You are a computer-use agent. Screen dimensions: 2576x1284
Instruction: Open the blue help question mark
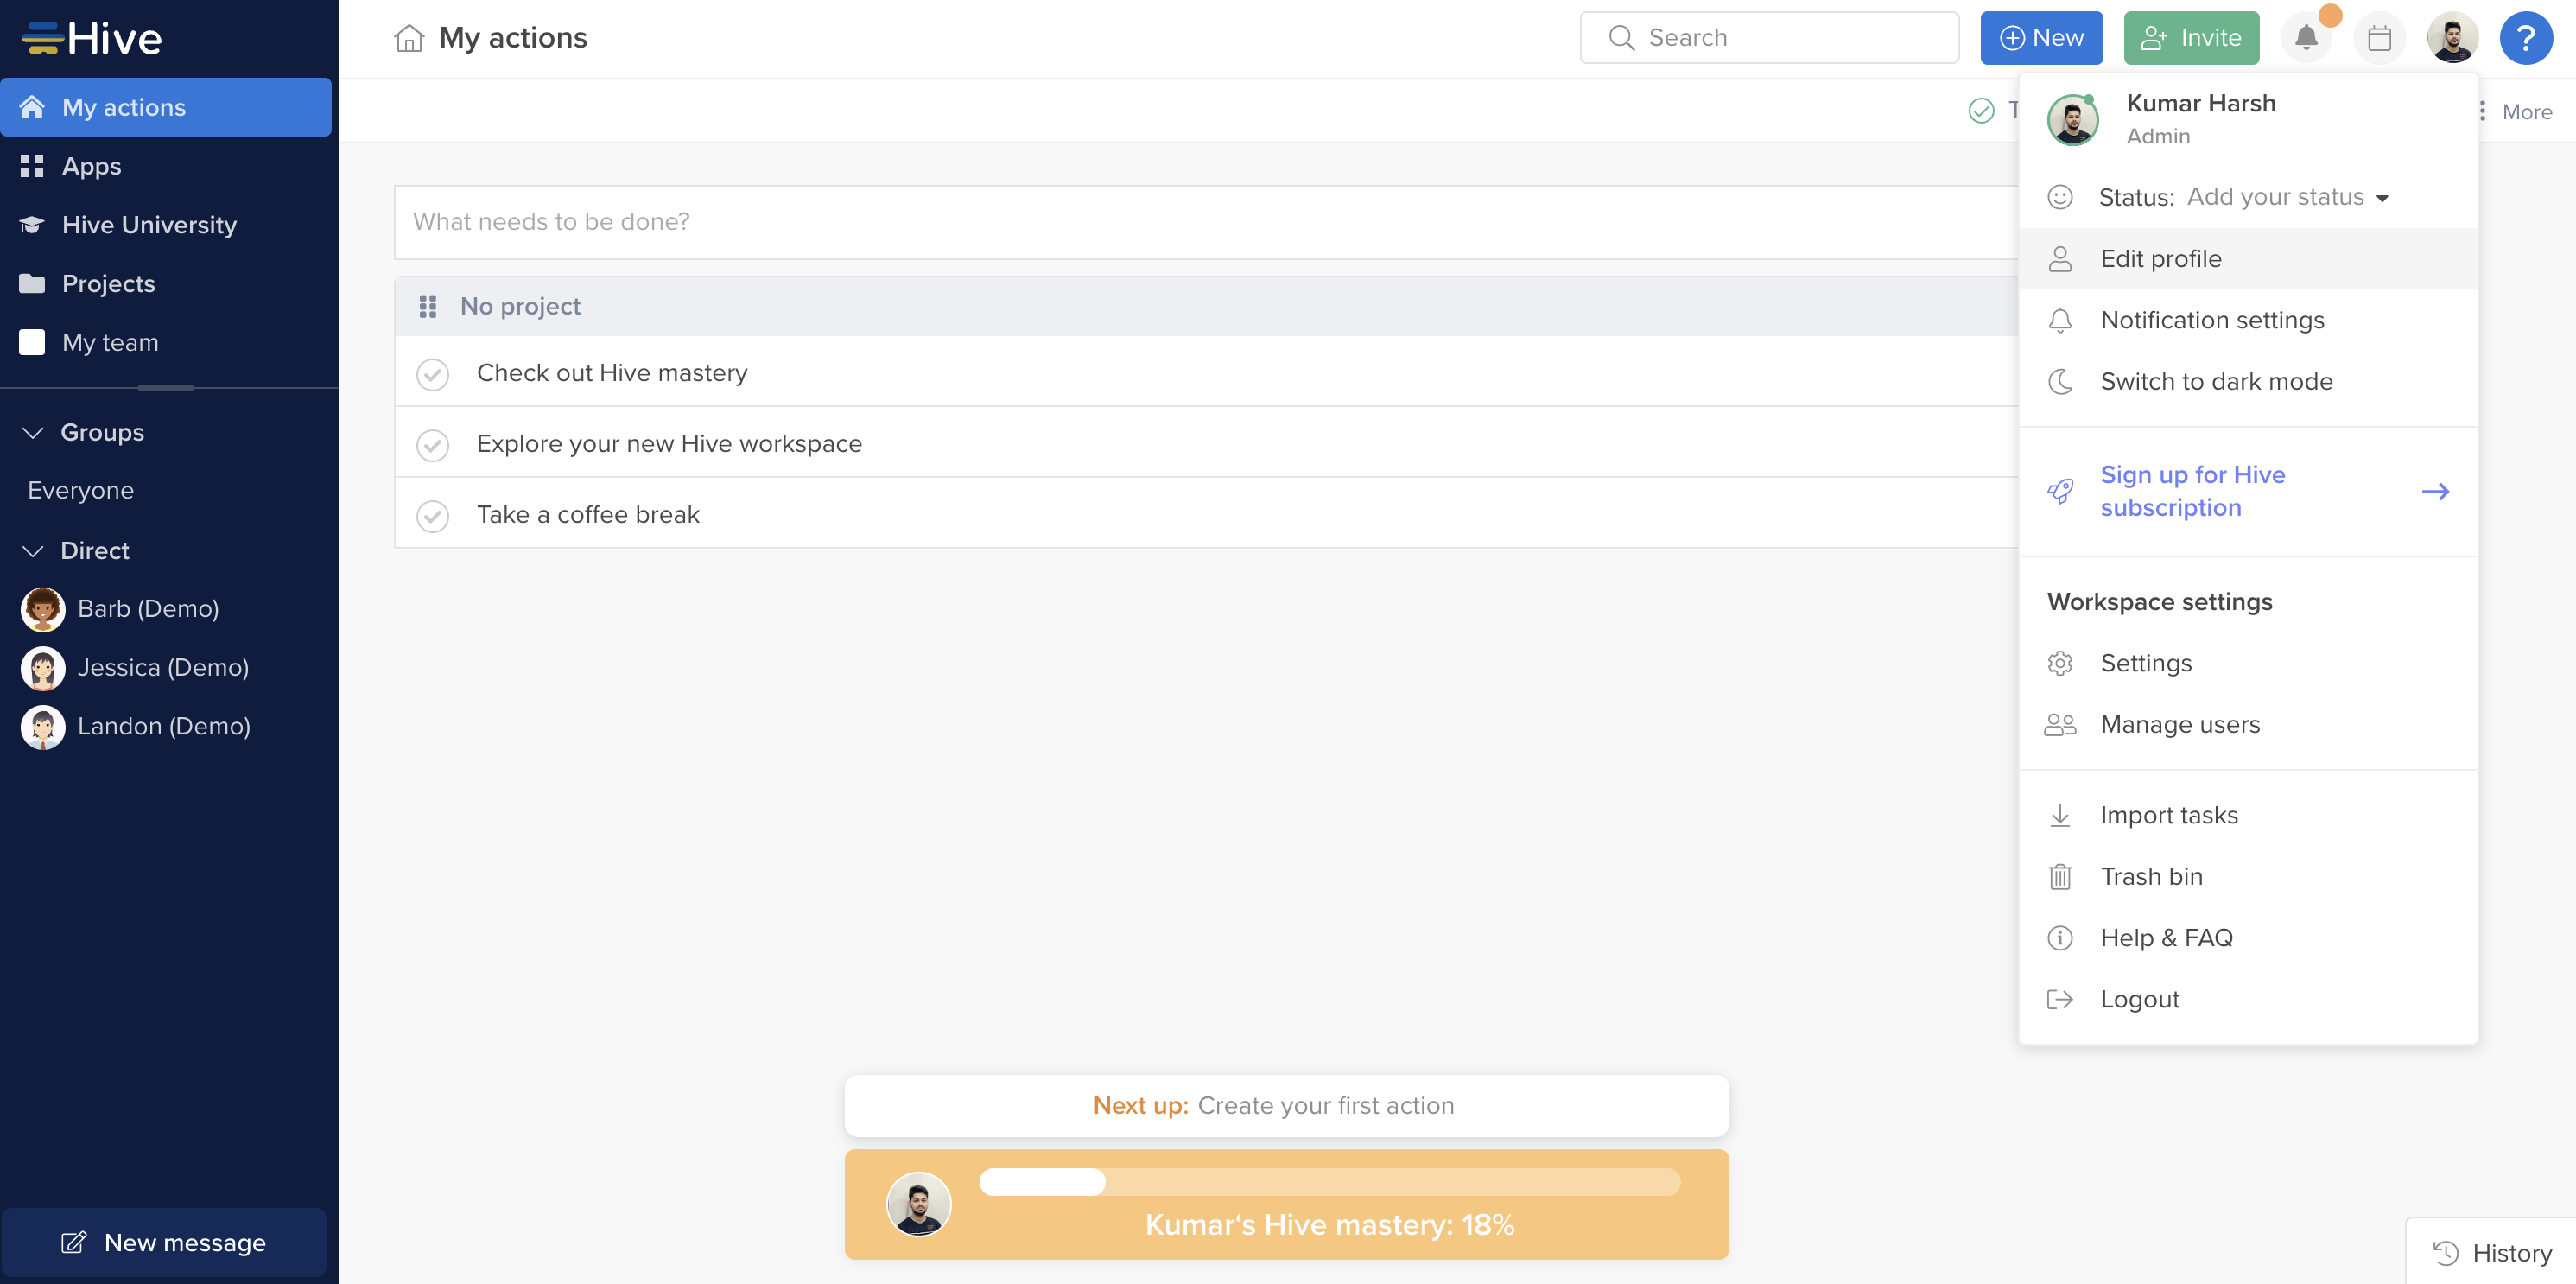click(x=2525, y=38)
